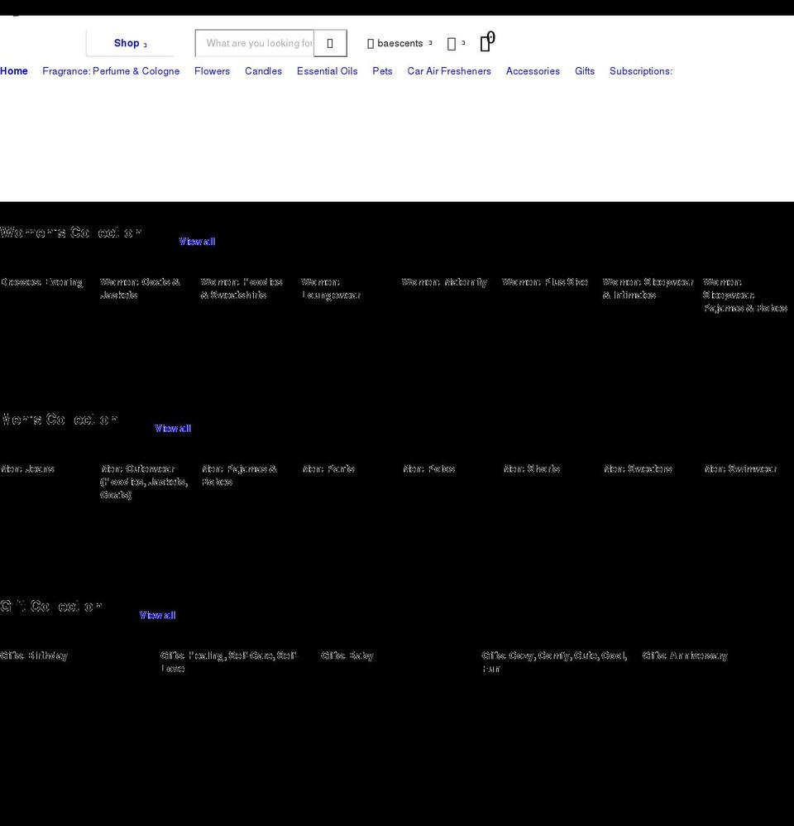Open the dropdown icon left of the cart
Screen dimensions: 794x826
click(456, 44)
